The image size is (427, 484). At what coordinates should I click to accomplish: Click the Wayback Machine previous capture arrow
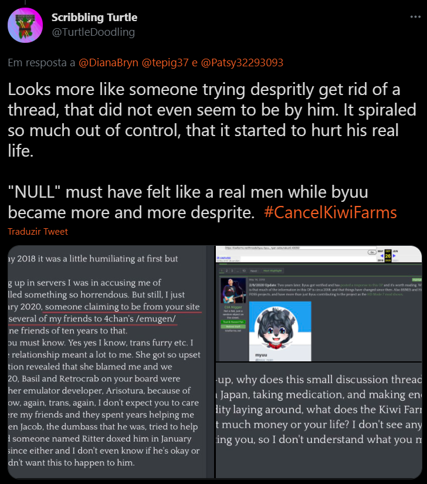382,256
